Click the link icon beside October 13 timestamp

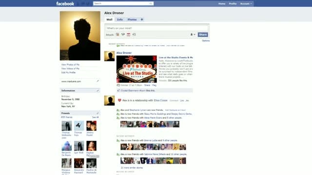[x=118, y=85]
